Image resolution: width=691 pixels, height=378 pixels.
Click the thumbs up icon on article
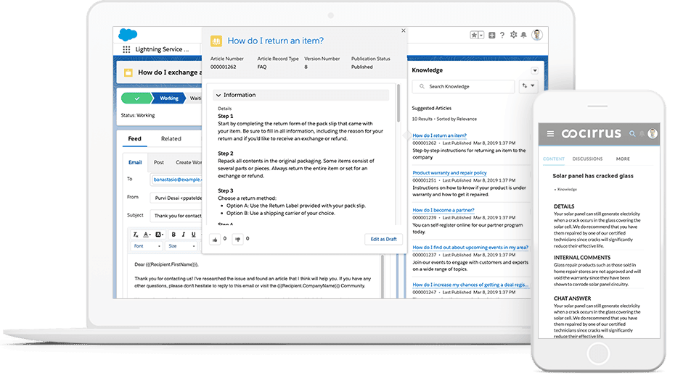pyautogui.click(x=215, y=238)
